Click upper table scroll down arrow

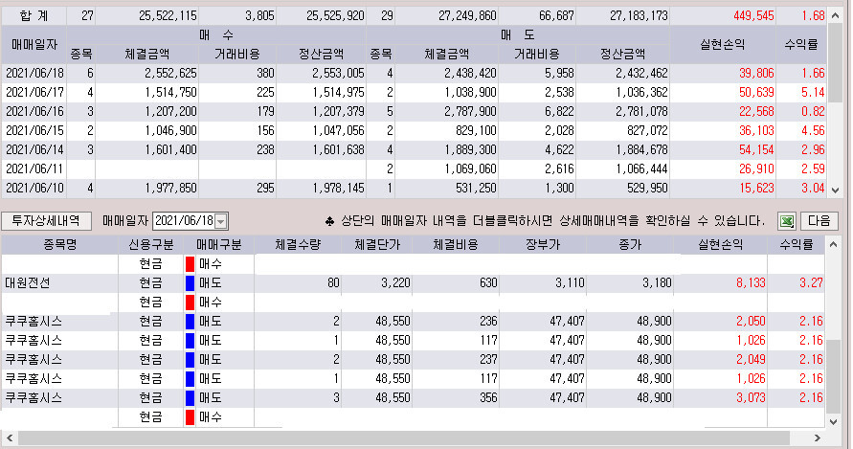(x=835, y=190)
